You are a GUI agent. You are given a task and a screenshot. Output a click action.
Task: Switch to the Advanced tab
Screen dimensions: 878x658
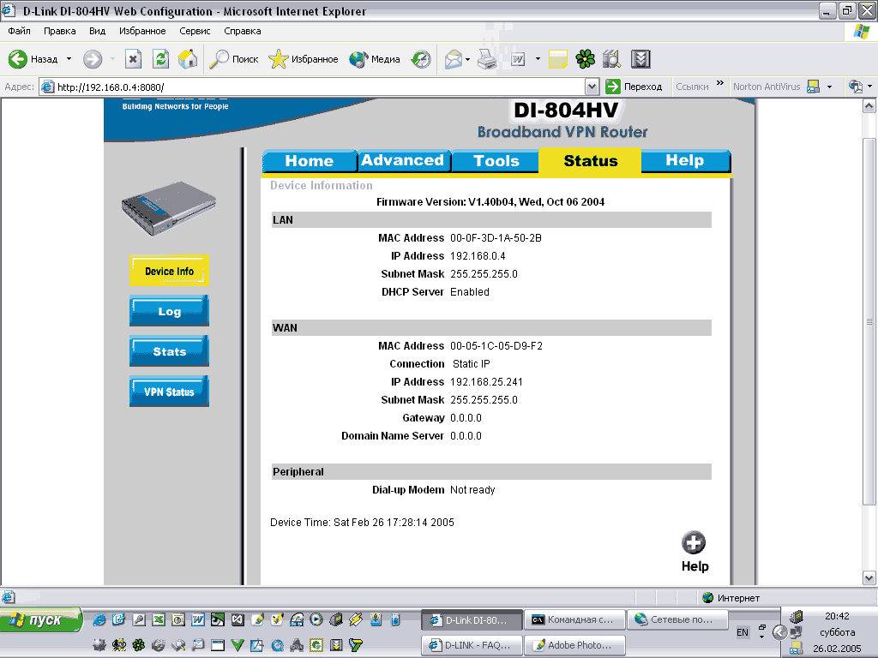click(403, 160)
